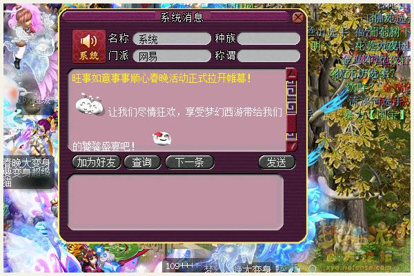Click the empty 称谓 field
This screenshot has height=276, width=414.
pos(268,56)
